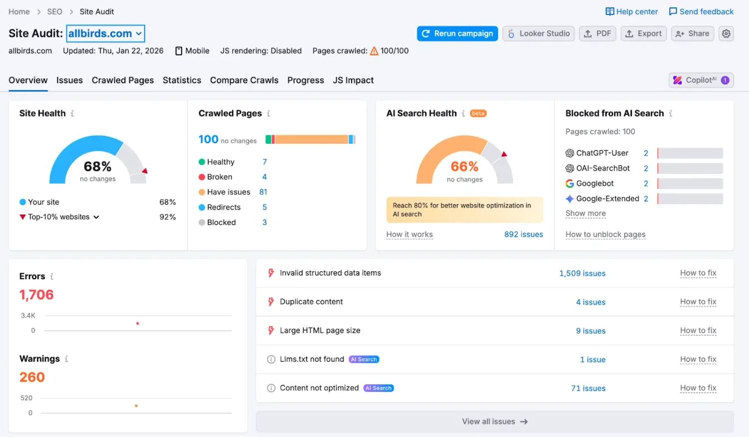
Task: Open the 892 AI Search Health issues
Action: pos(523,234)
